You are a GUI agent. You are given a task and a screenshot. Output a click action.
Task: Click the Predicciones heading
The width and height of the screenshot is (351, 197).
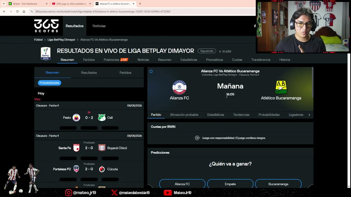pyautogui.click(x=160, y=153)
